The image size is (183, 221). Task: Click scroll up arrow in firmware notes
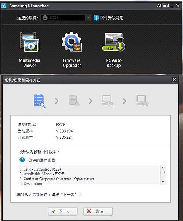[x=162, y=168]
